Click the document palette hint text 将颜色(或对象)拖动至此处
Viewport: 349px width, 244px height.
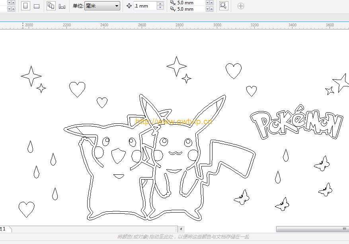pyautogui.click(x=183, y=237)
